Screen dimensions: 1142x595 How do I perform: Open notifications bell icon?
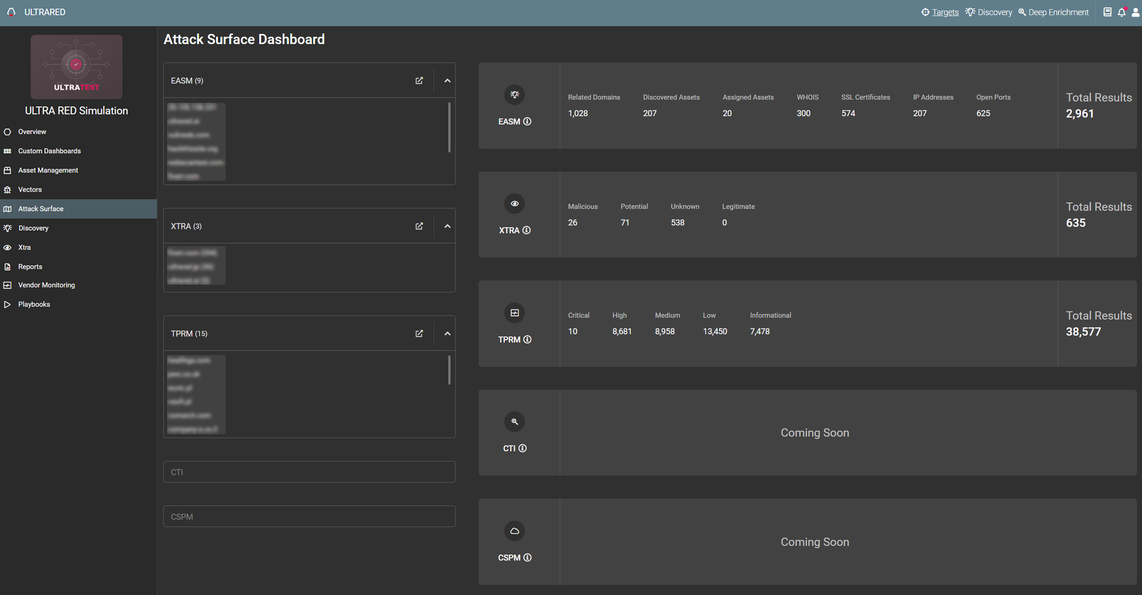coord(1121,12)
